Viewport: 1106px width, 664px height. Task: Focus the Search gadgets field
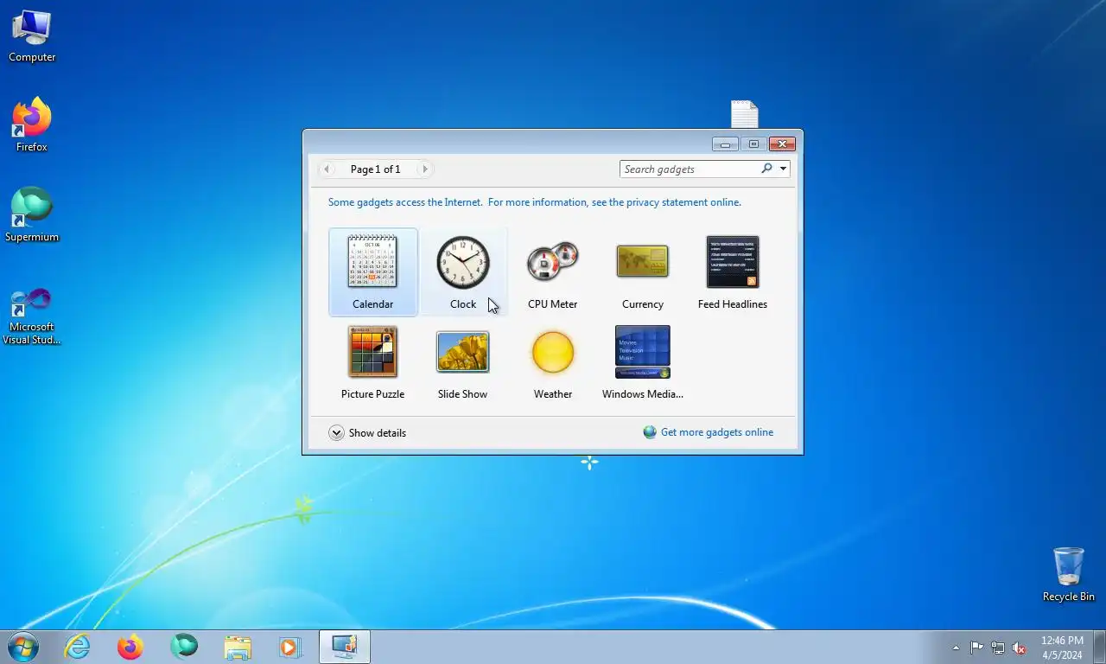pos(690,169)
